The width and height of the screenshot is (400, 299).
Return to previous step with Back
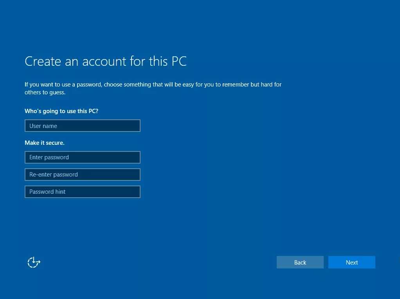[300, 262]
